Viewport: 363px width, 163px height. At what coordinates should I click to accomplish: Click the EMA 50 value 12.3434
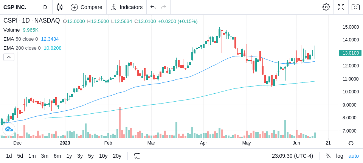tap(50, 39)
